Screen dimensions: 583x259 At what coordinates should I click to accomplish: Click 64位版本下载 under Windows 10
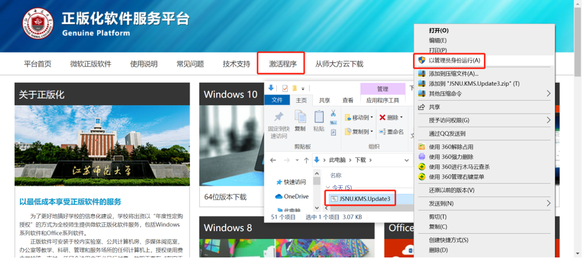pyautogui.click(x=225, y=197)
